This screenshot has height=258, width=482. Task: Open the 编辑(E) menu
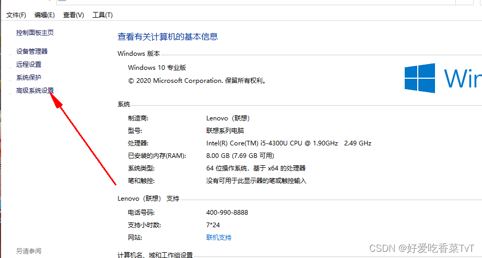44,15
